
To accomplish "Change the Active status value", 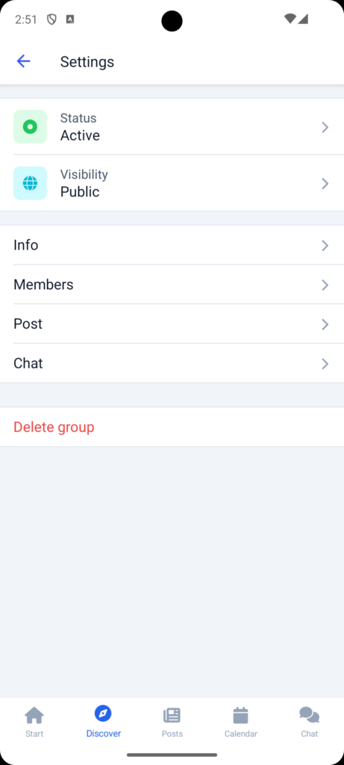I will 80,135.
